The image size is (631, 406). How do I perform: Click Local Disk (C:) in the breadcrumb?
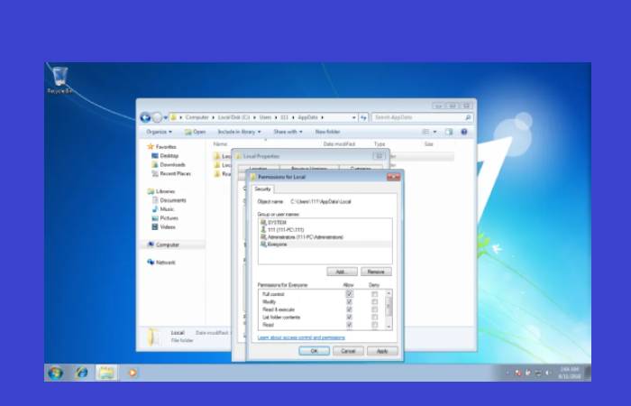[x=233, y=117]
